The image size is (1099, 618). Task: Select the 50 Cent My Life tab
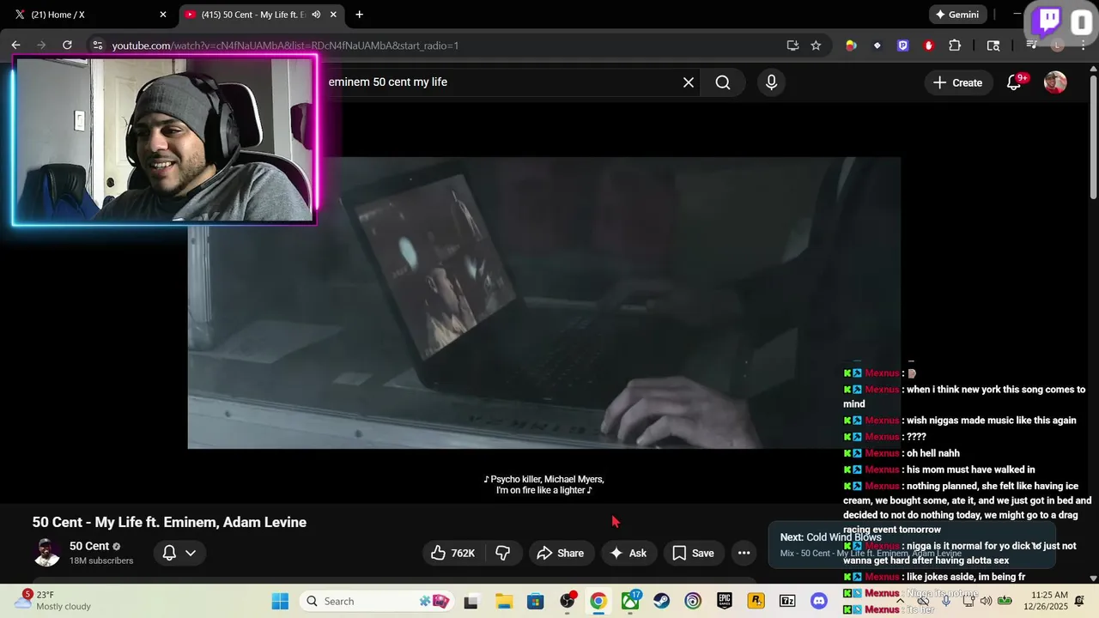(253, 15)
